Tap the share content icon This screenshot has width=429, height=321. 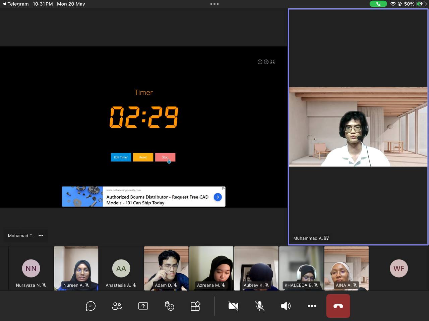143,306
